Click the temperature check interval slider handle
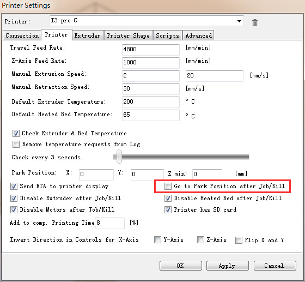Screen dimensions: 305x282 click(x=119, y=157)
